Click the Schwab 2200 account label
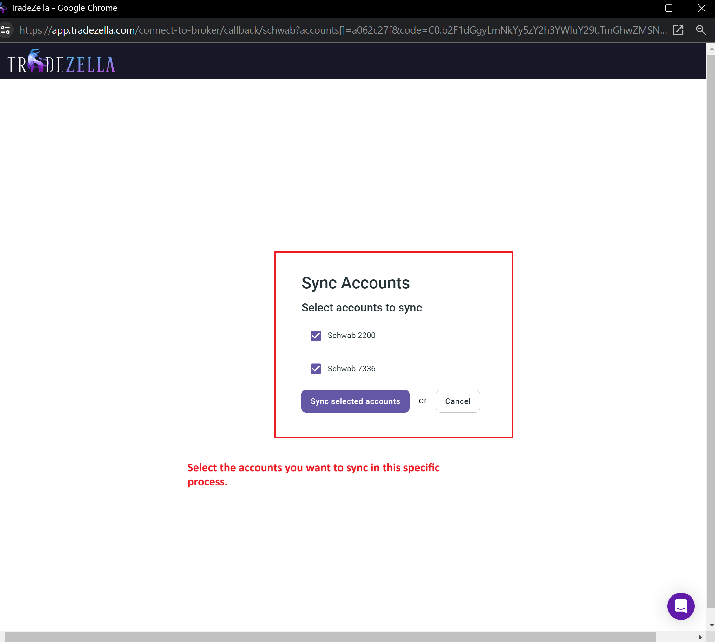 (351, 336)
